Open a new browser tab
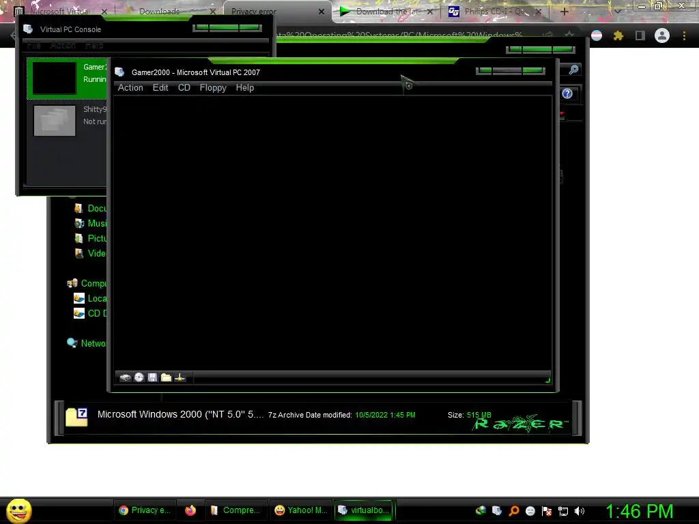The height and width of the screenshot is (524, 699). click(564, 12)
